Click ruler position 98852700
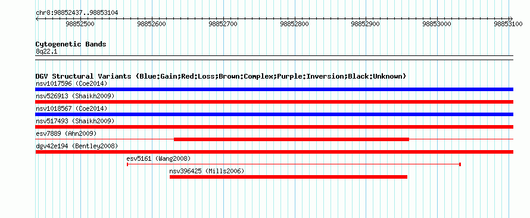The image size is (530, 218). click(x=223, y=24)
